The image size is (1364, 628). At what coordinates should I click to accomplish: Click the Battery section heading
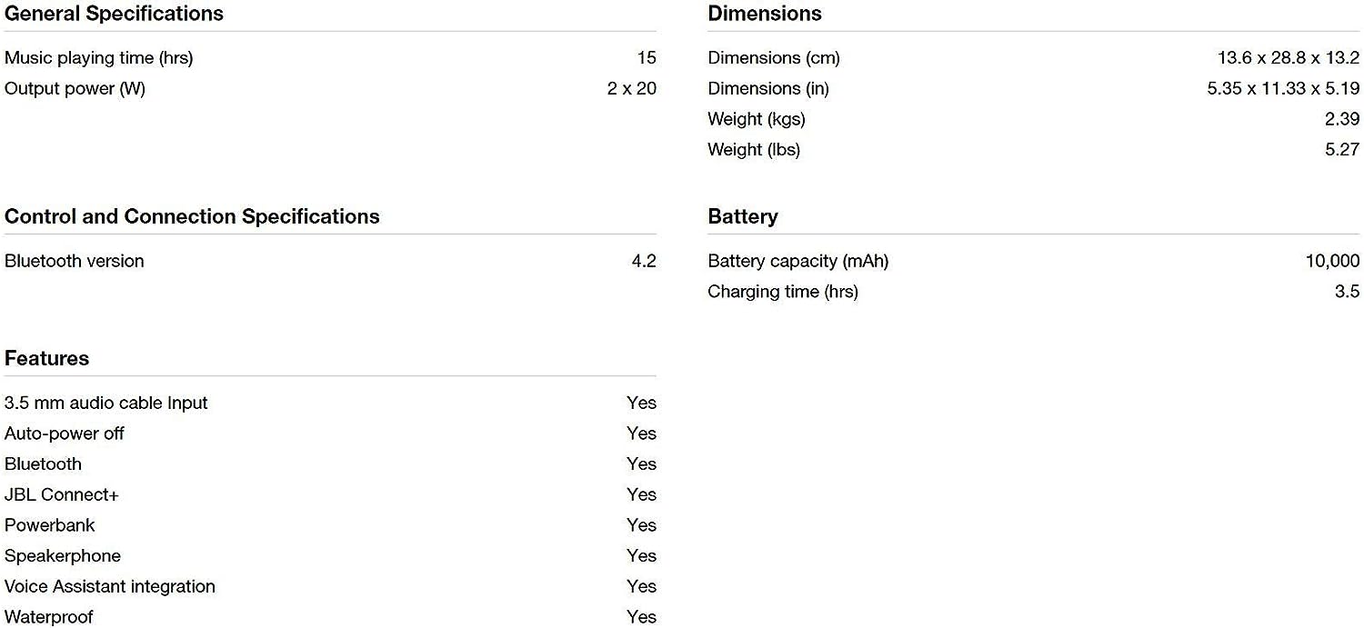pos(743,216)
